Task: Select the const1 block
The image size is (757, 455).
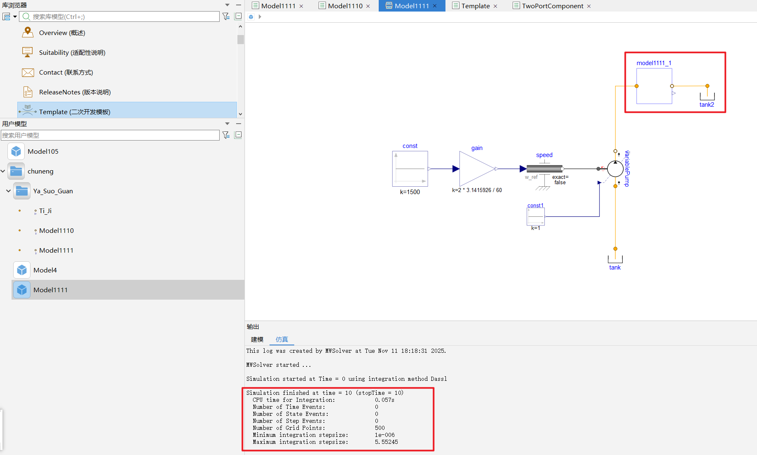Action: pos(536,216)
